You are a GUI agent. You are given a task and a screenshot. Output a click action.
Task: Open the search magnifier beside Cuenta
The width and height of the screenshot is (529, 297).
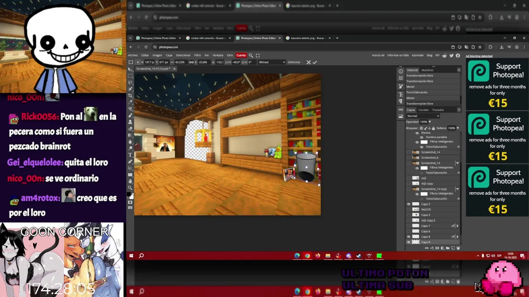(250, 55)
